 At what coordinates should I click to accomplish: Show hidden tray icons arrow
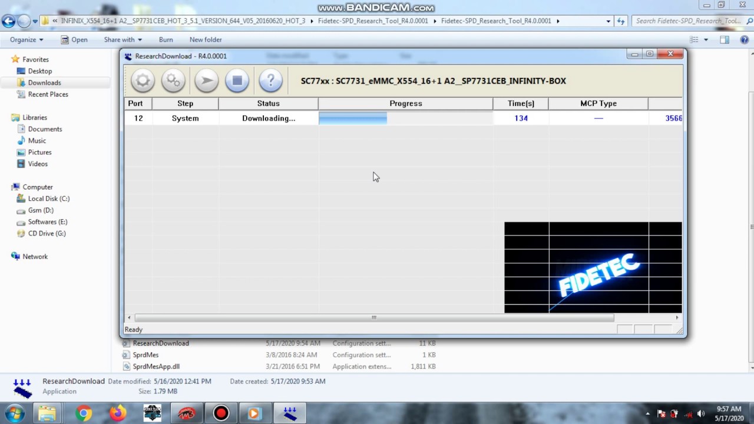point(647,413)
